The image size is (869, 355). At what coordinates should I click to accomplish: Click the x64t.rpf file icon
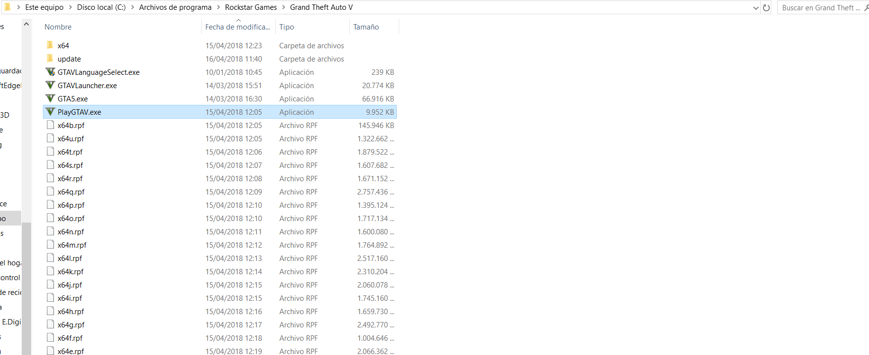pyautogui.click(x=50, y=152)
